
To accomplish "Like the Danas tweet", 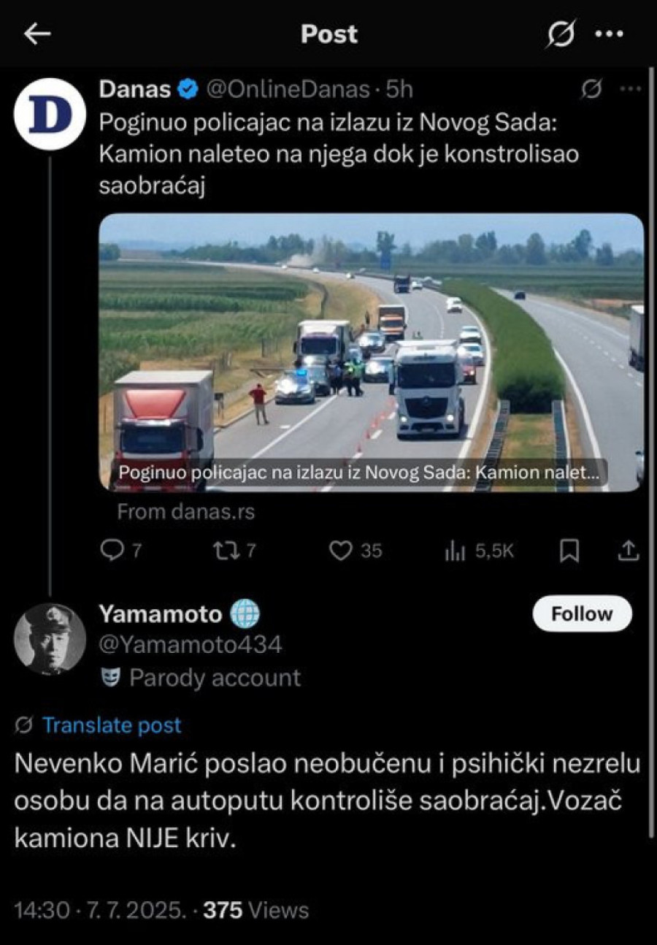I will pyautogui.click(x=341, y=551).
